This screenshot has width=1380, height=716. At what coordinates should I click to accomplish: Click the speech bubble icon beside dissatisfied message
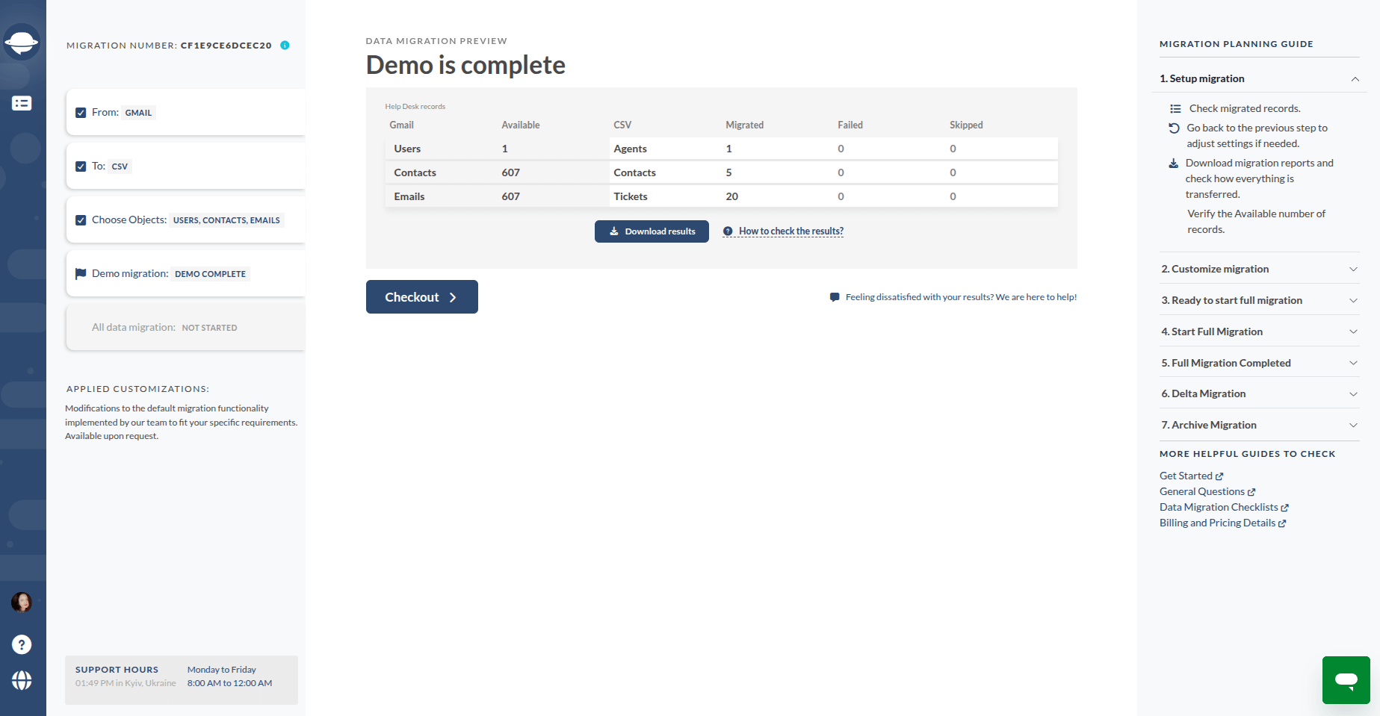click(x=833, y=296)
